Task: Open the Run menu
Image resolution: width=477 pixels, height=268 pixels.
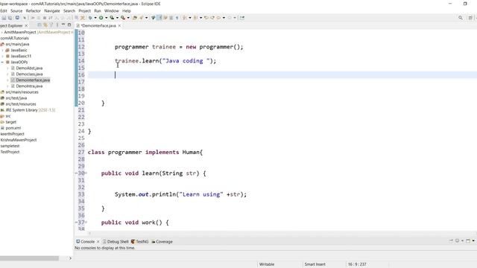Action: pos(98,10)
